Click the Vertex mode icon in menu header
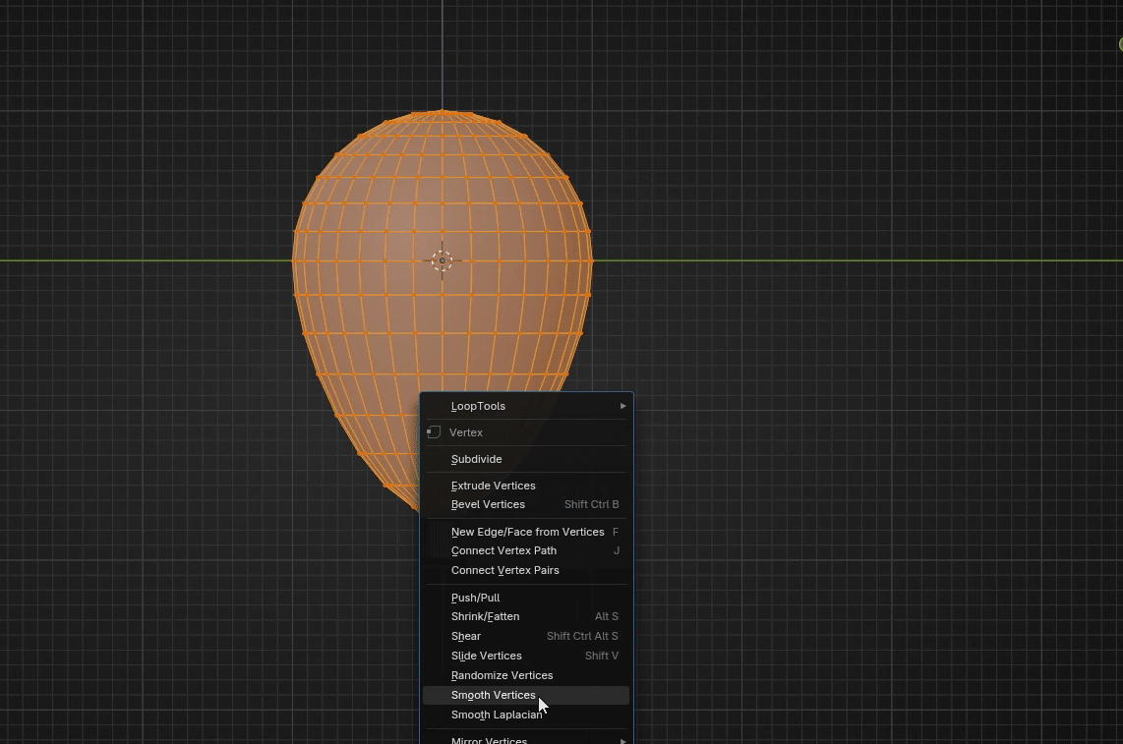This screenshot has width=1123, height=744. pos(434,432)
